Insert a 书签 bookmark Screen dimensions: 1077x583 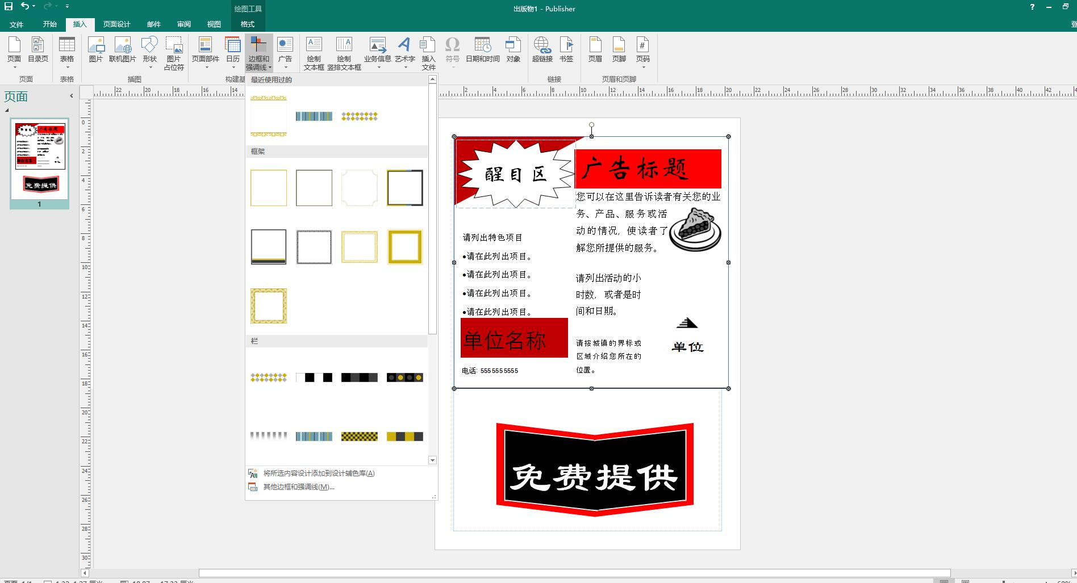click(x=566, y=51)
